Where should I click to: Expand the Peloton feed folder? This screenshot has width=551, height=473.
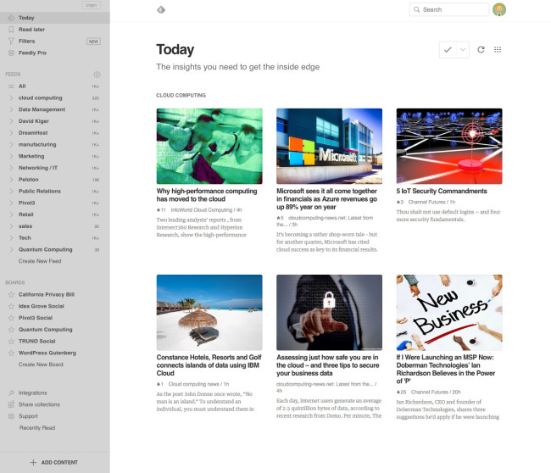pyautogui.click(x=9, y=180)
